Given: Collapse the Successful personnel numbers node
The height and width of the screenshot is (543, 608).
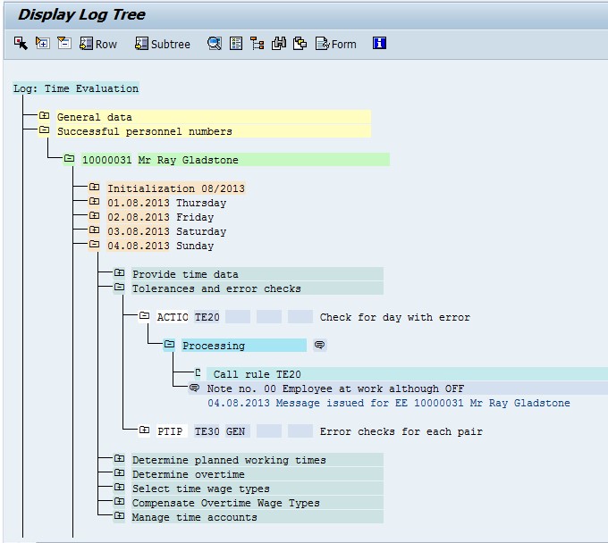Looking at the screenshot, I should click(44, 131).
